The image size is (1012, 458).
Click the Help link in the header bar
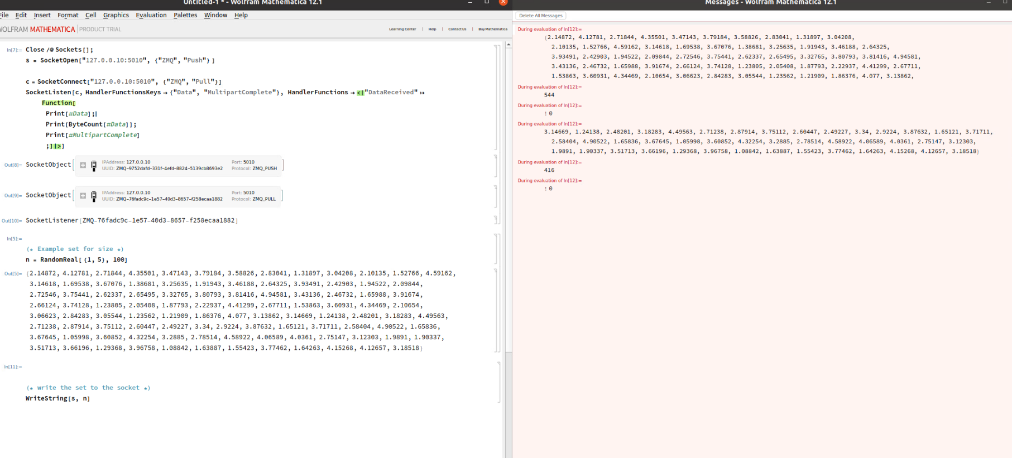[432, 29]
